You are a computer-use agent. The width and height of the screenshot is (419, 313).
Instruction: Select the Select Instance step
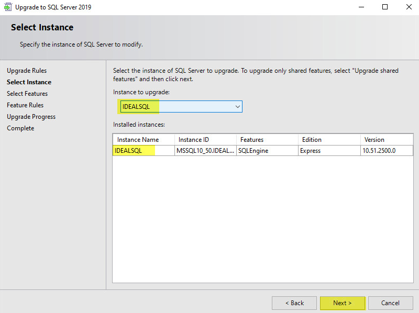(29, 82)
